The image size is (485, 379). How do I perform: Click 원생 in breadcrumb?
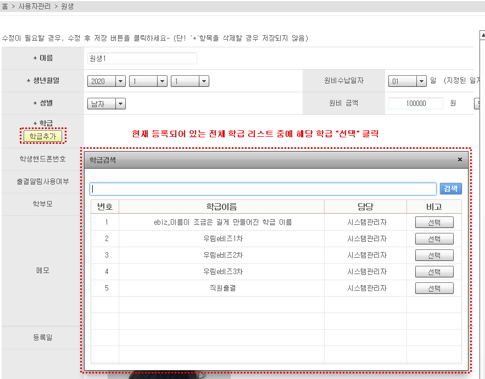tap(67, 6)
